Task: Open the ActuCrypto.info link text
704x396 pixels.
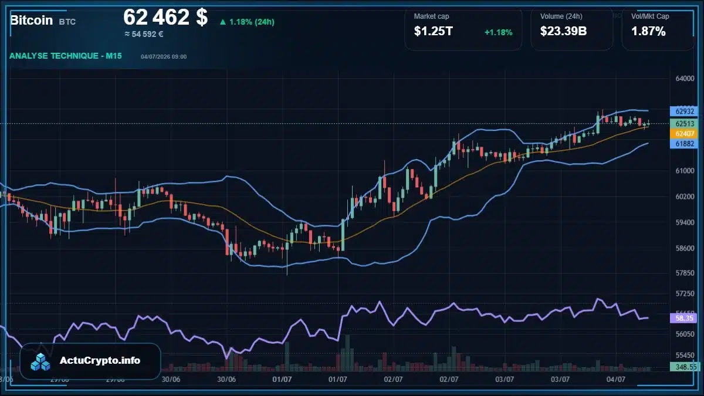Action: tap(100, 361)
